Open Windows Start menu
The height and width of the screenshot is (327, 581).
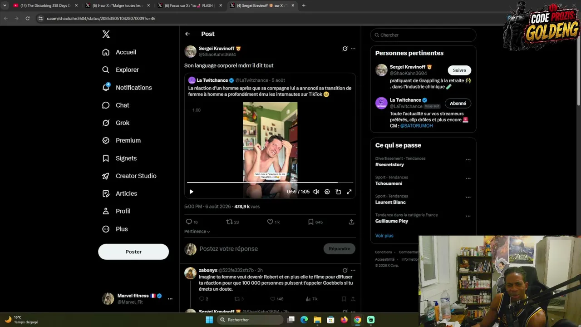click(209, 320)
